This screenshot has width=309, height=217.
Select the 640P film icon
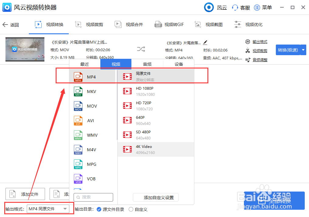pyautogui.click(x=127, y=120)
